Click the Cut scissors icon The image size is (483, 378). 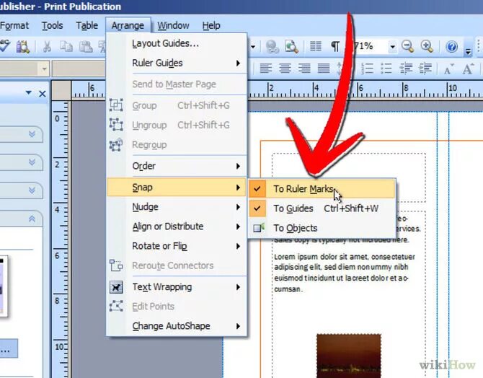click(47, 47)
